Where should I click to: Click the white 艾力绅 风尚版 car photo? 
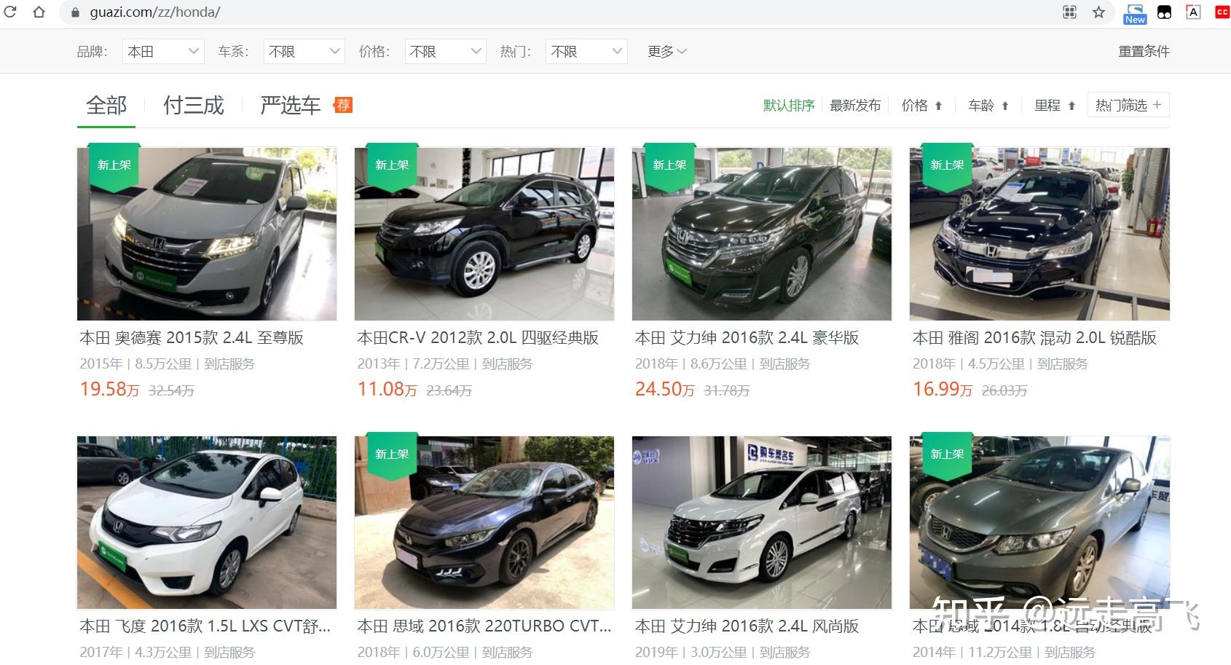(x=762, y=522)
